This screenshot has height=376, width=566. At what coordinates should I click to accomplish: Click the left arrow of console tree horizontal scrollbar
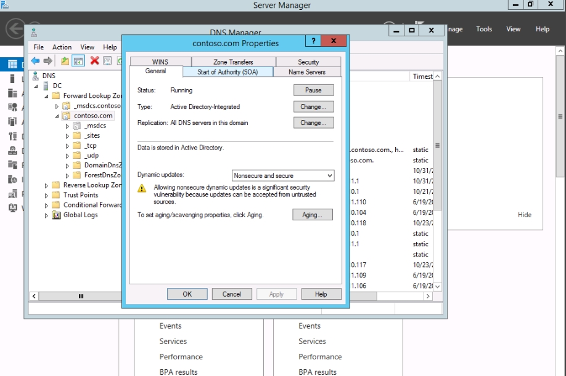pyautogui.click(x=34, y=296)
